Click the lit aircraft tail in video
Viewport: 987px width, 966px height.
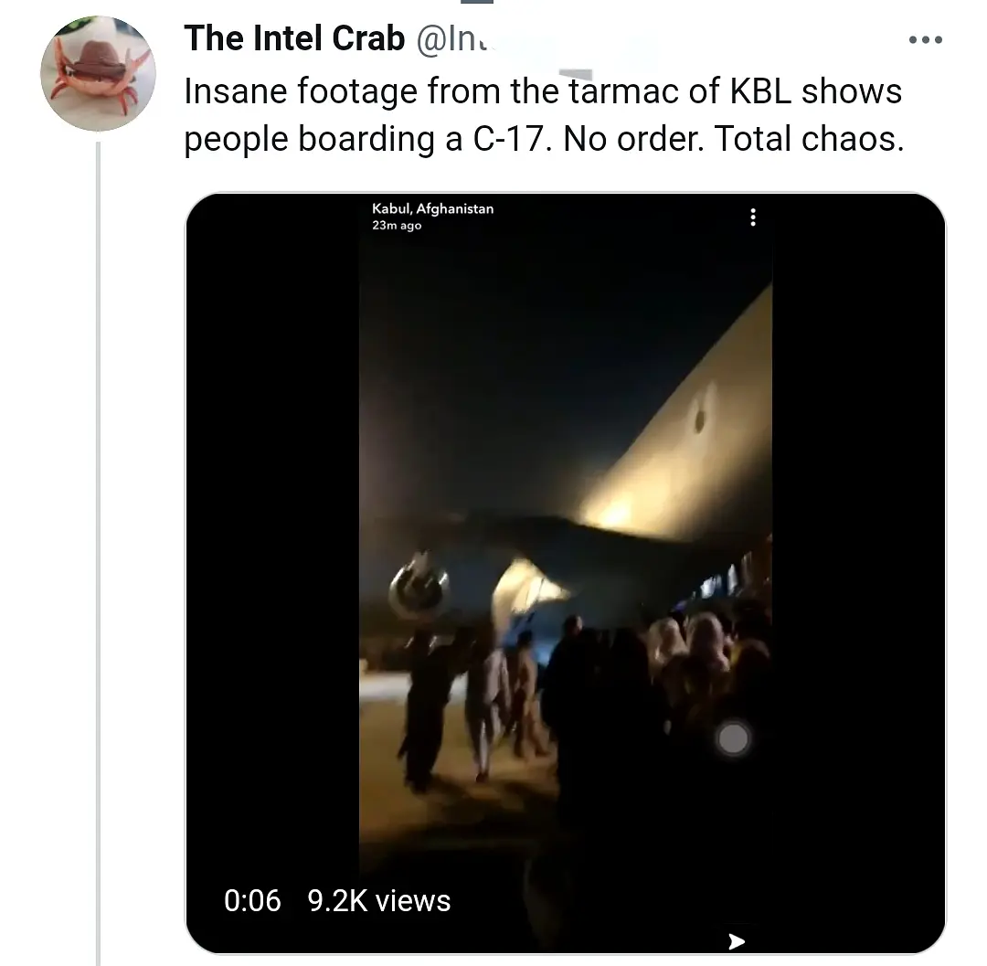(695, 439)
